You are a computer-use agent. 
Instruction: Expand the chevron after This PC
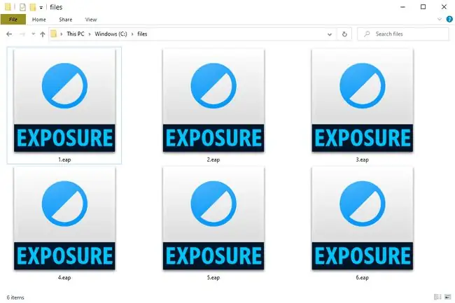click(90, 34)
